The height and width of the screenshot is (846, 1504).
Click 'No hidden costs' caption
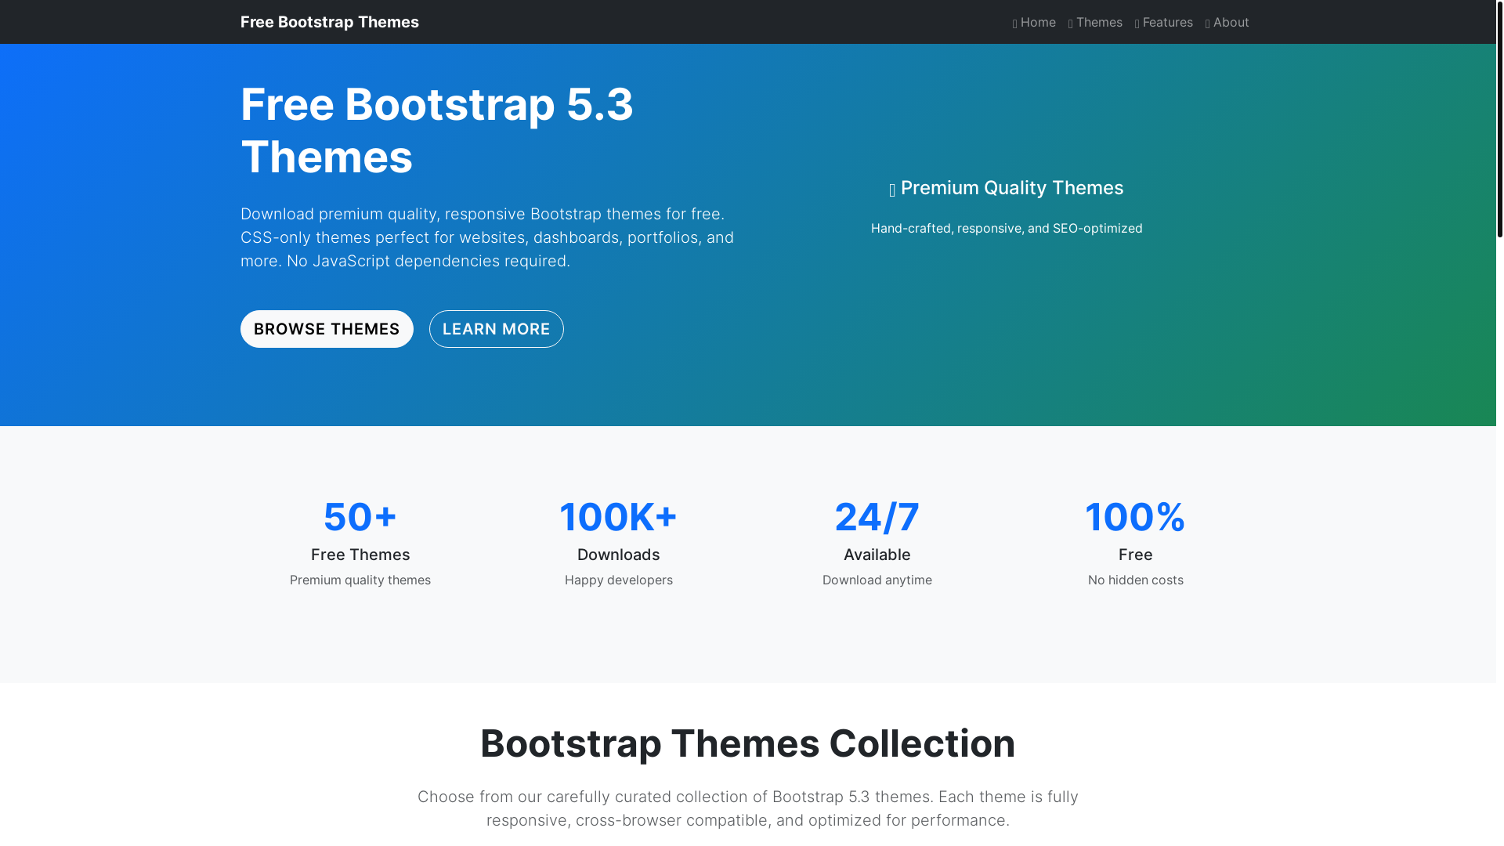[x=1136, y=580]
